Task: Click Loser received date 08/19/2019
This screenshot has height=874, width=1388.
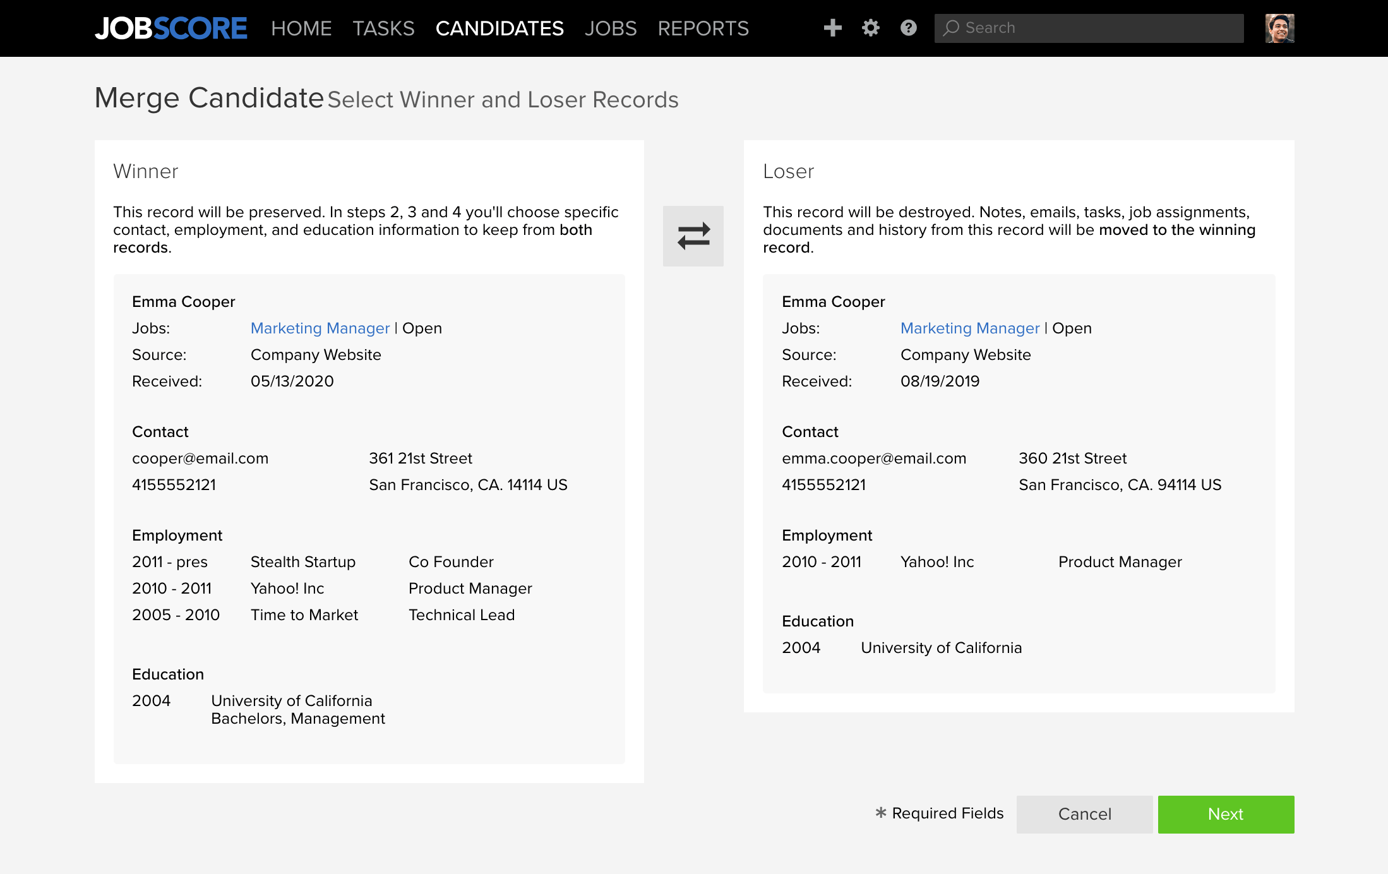Action: pyautogui.click(x=940, y=381)
